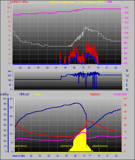Click temperature axis value 25
This screenshot has width=135, height=160.
click(125, 118)
